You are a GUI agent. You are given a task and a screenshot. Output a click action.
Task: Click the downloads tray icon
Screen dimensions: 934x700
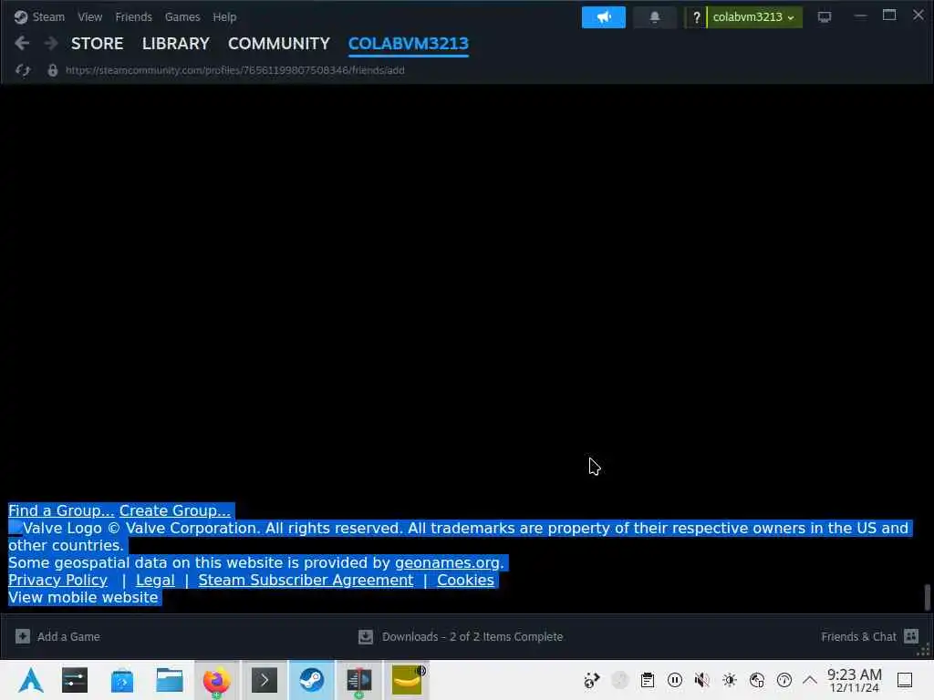pos(366,637)
